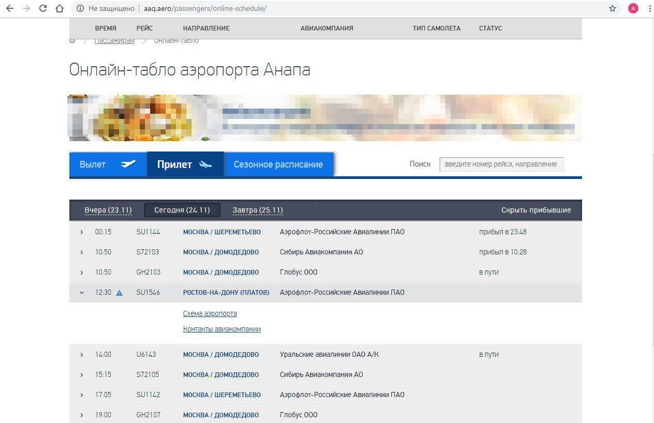This screenshot has width=654, height=423.
Task: Open the Chrome profile avatar
Action: (633, 8)
